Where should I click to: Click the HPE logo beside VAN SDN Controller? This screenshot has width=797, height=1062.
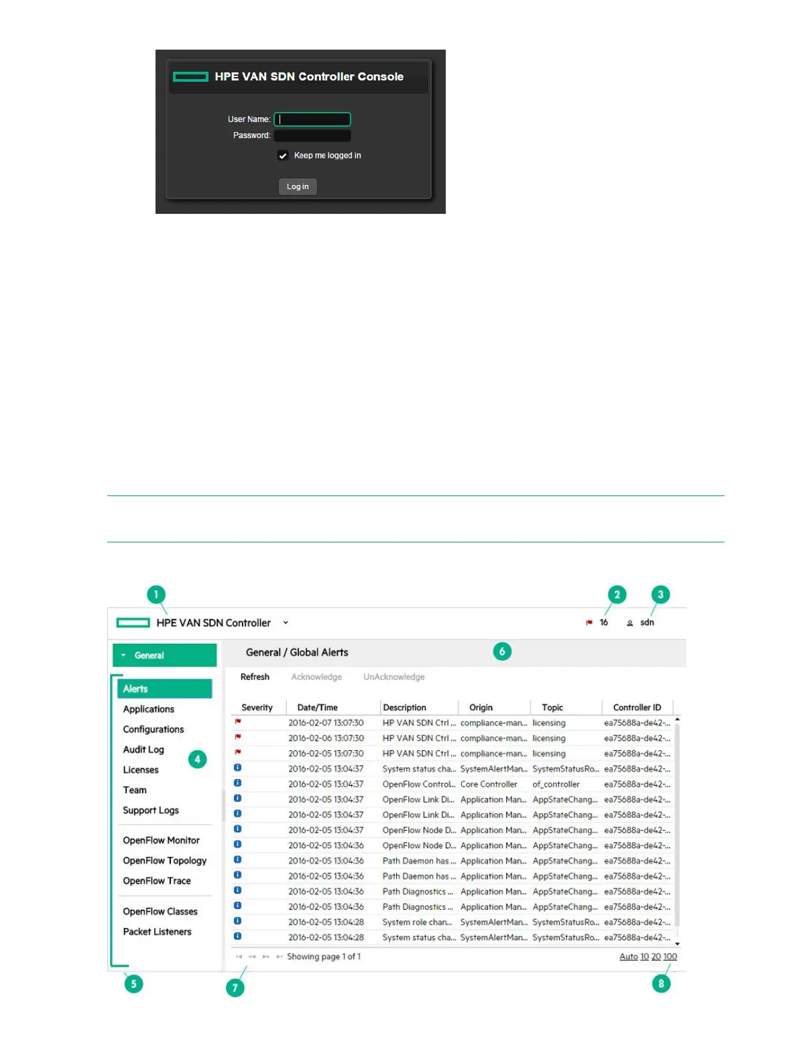click(133, 623)
